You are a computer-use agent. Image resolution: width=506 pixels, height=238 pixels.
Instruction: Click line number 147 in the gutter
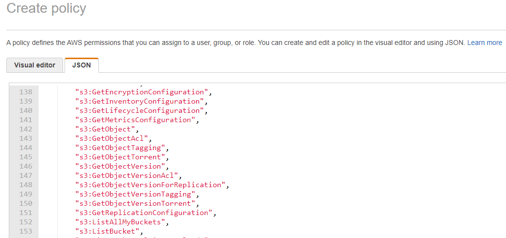tap(25, 175)
